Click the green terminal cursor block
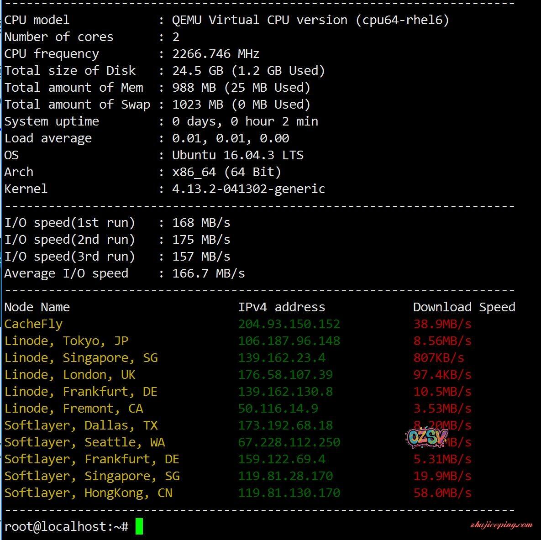Viewport: 541px width, 540px height. point(139,526)
